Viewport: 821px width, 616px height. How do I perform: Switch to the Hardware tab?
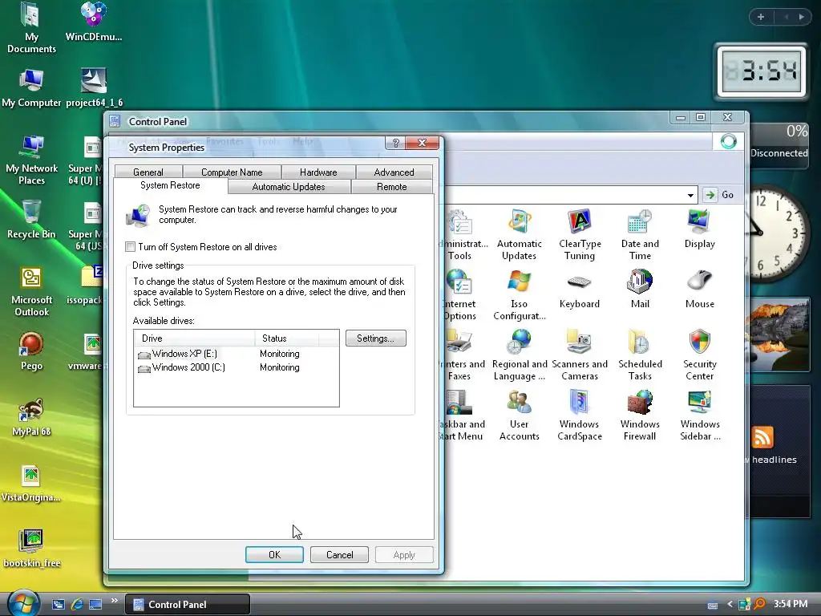click(x=318, y=172)
